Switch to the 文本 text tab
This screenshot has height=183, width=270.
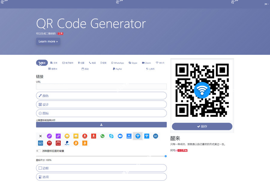pyautogui.click(x=54, y=63)
